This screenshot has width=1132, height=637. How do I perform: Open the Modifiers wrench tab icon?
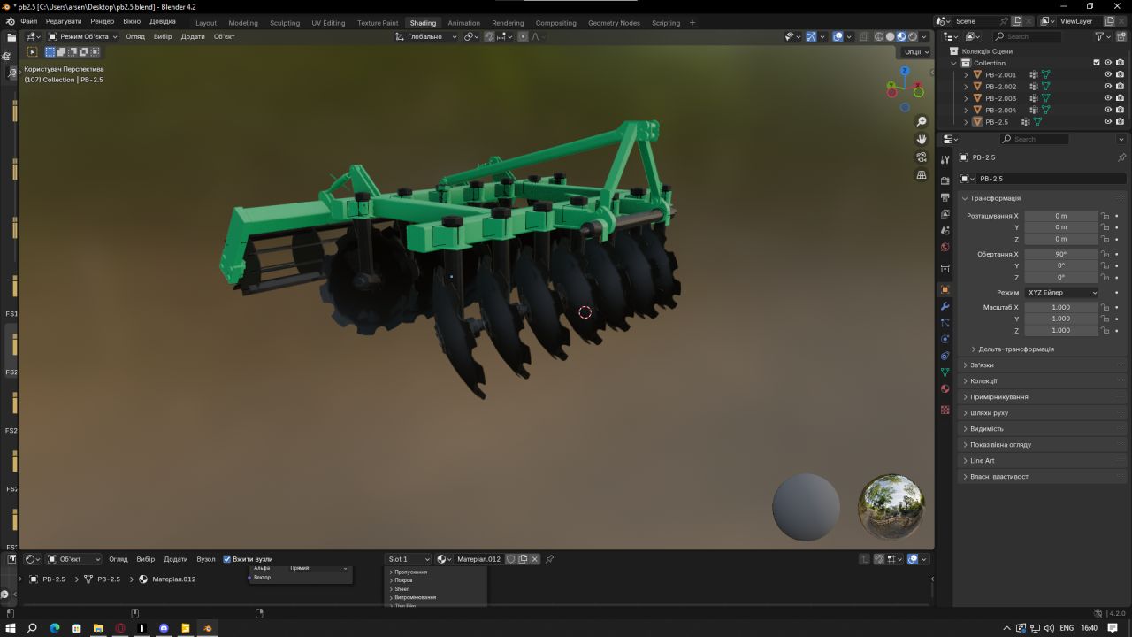coord(945,306)
